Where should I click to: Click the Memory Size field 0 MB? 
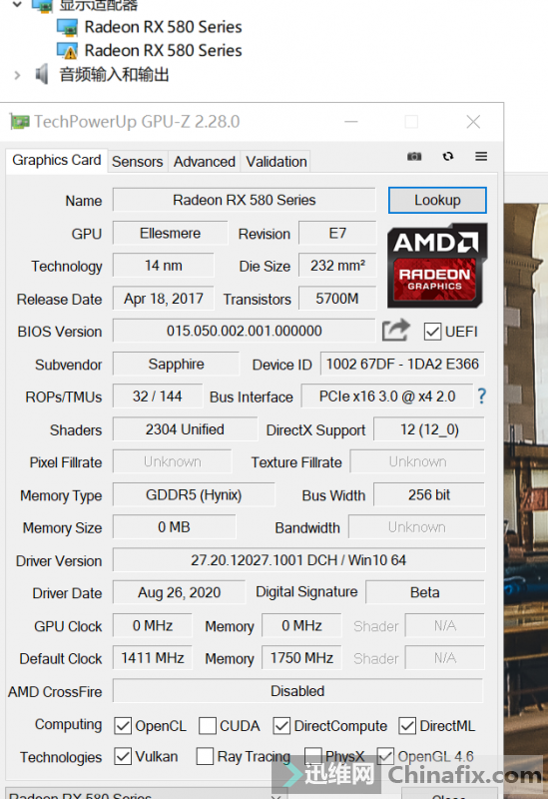[174, 527]
